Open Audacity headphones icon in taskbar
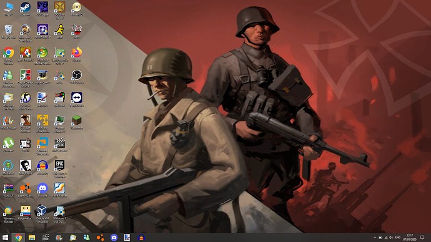The image size is (431, 242). 141,238
